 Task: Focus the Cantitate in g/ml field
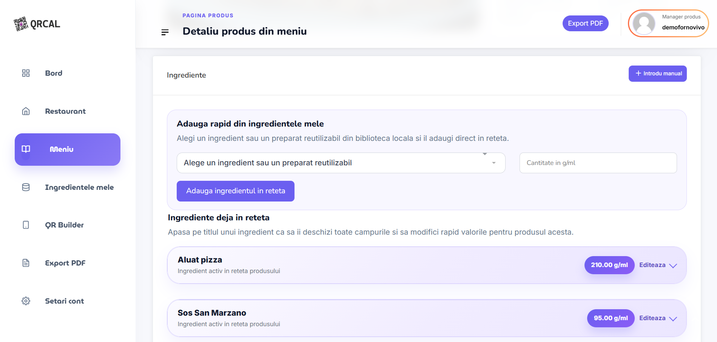pyautogui.click(x=598, y=163)
